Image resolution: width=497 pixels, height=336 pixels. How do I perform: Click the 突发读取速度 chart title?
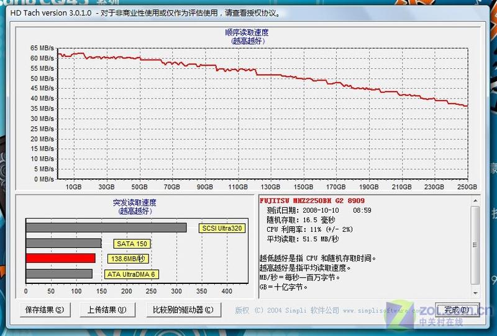135,203
